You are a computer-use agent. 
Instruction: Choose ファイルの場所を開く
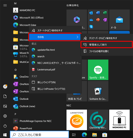(106, 51)
